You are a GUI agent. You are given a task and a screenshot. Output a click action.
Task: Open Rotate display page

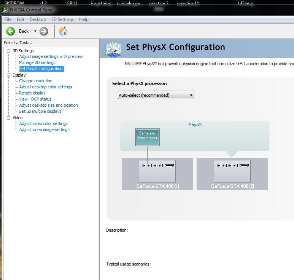click(x=32, y=93)
